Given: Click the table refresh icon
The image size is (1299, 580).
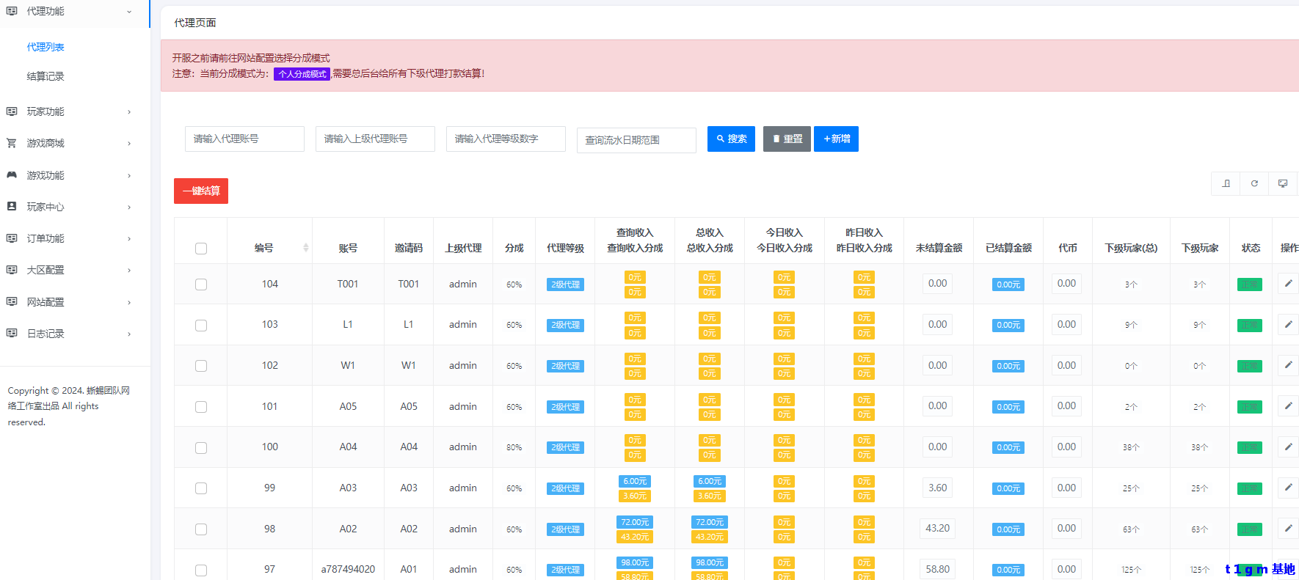Looking at the screenshot, I should pyautogui.click(x=1254, y=183).
